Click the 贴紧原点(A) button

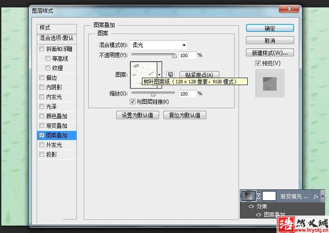click(199, 75)
